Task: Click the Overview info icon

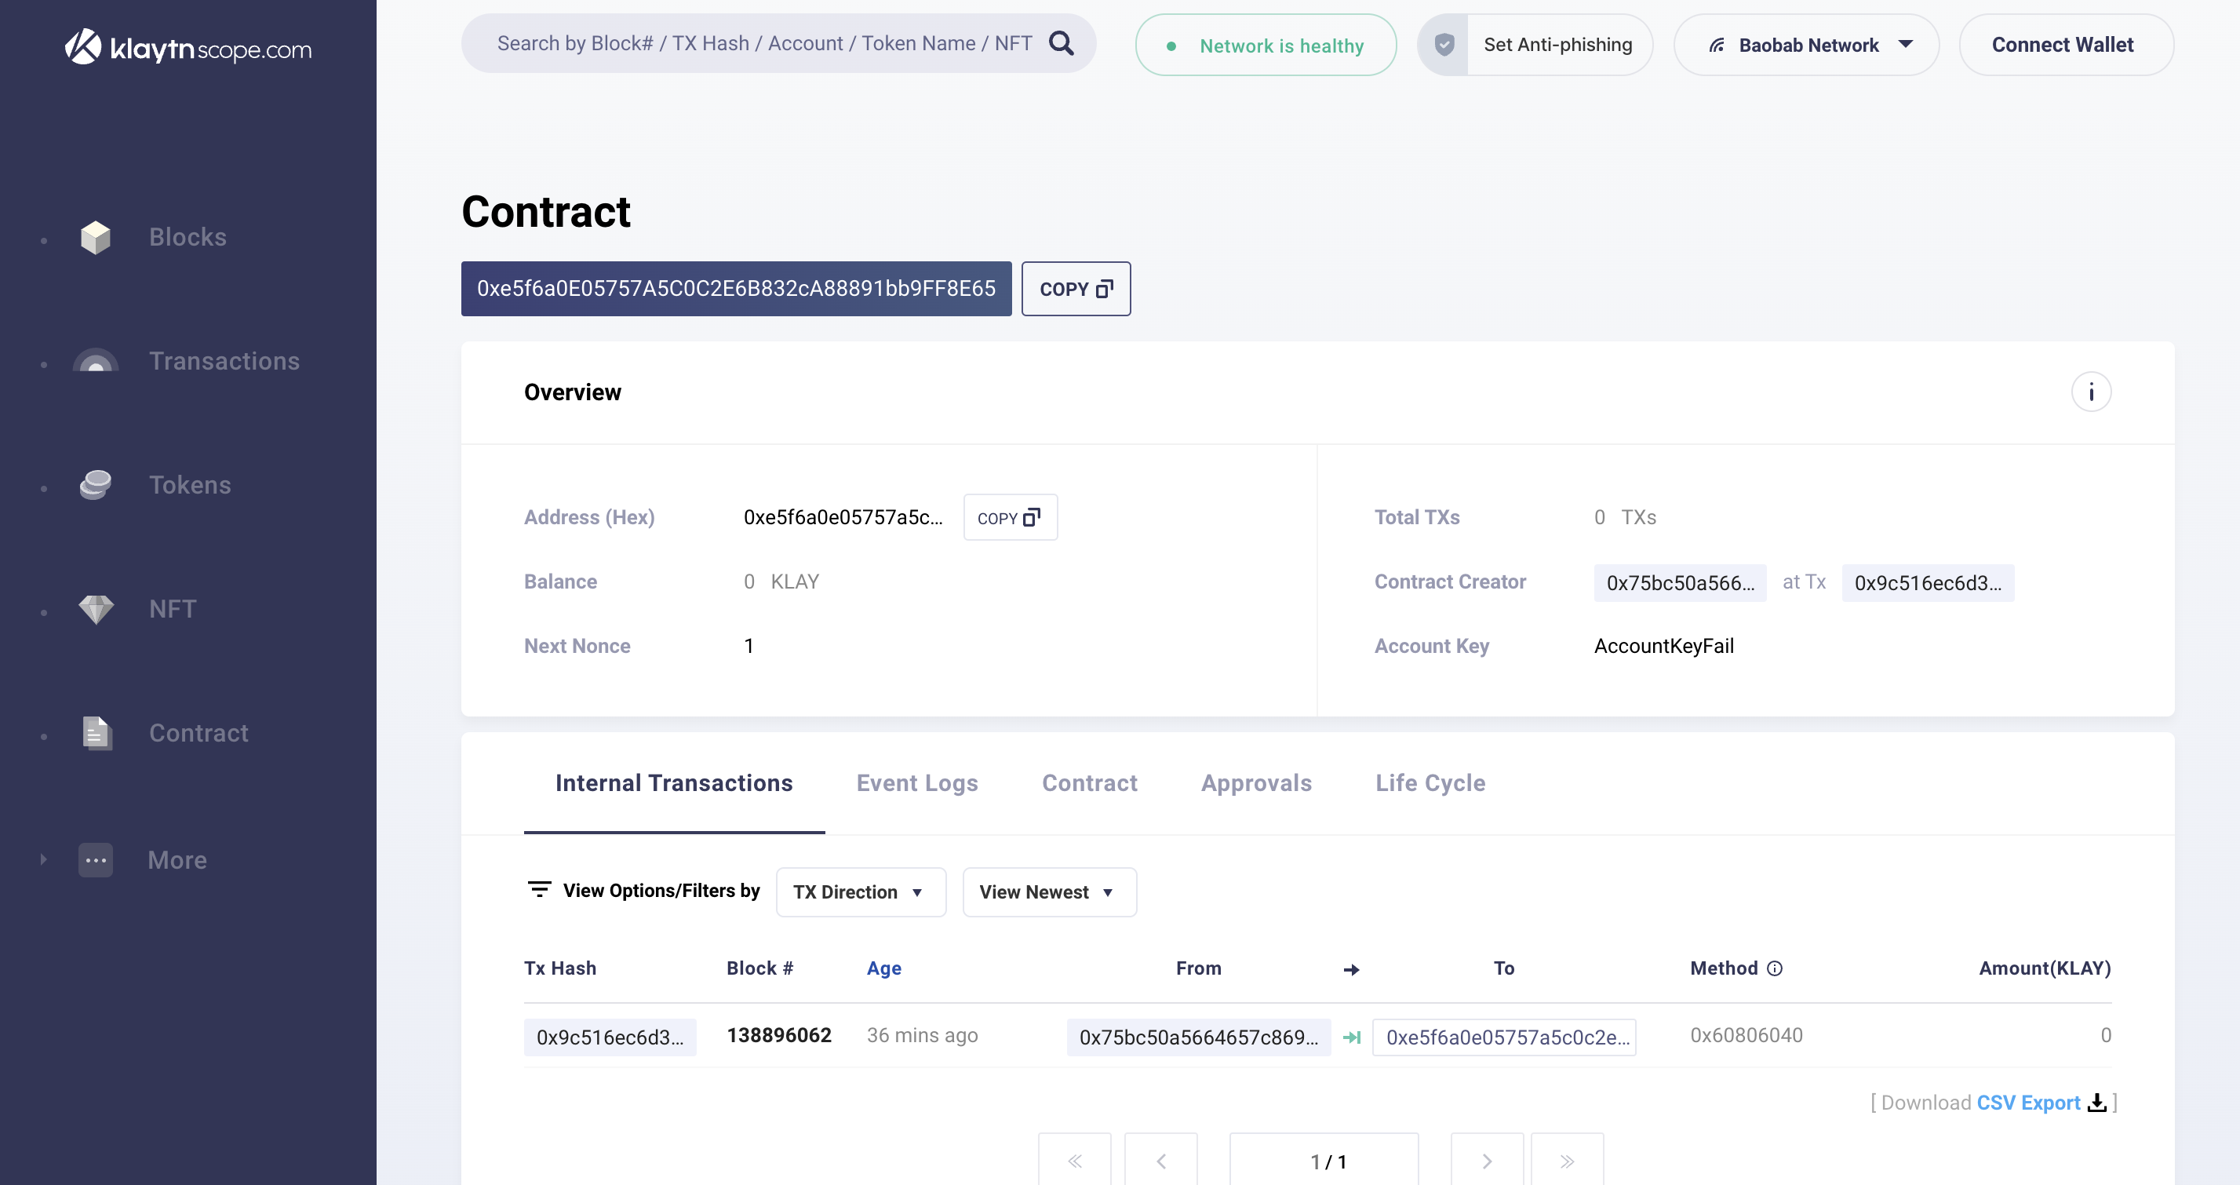Action: click(x=2090, y=392)
